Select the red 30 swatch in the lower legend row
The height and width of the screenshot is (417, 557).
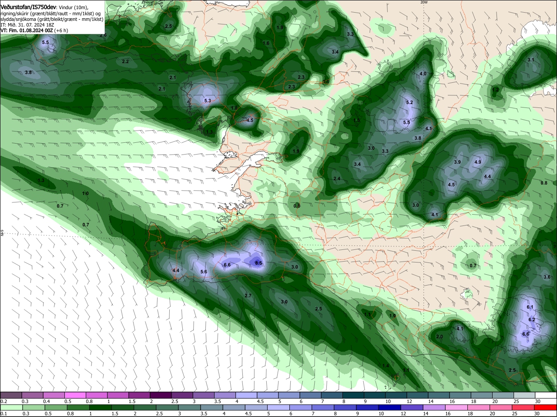[x=545, y=407]
